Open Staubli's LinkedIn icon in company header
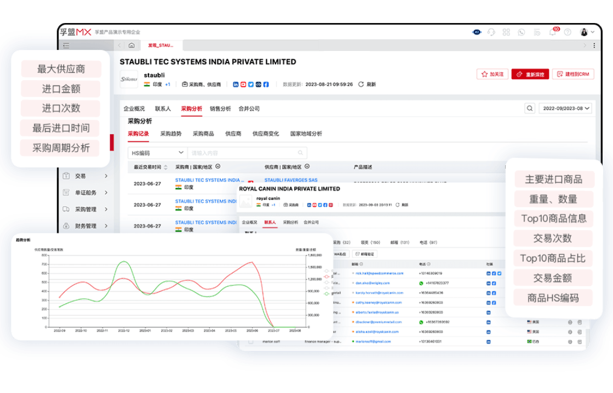This screenshot has height=393, width=613. pos(236,84)
